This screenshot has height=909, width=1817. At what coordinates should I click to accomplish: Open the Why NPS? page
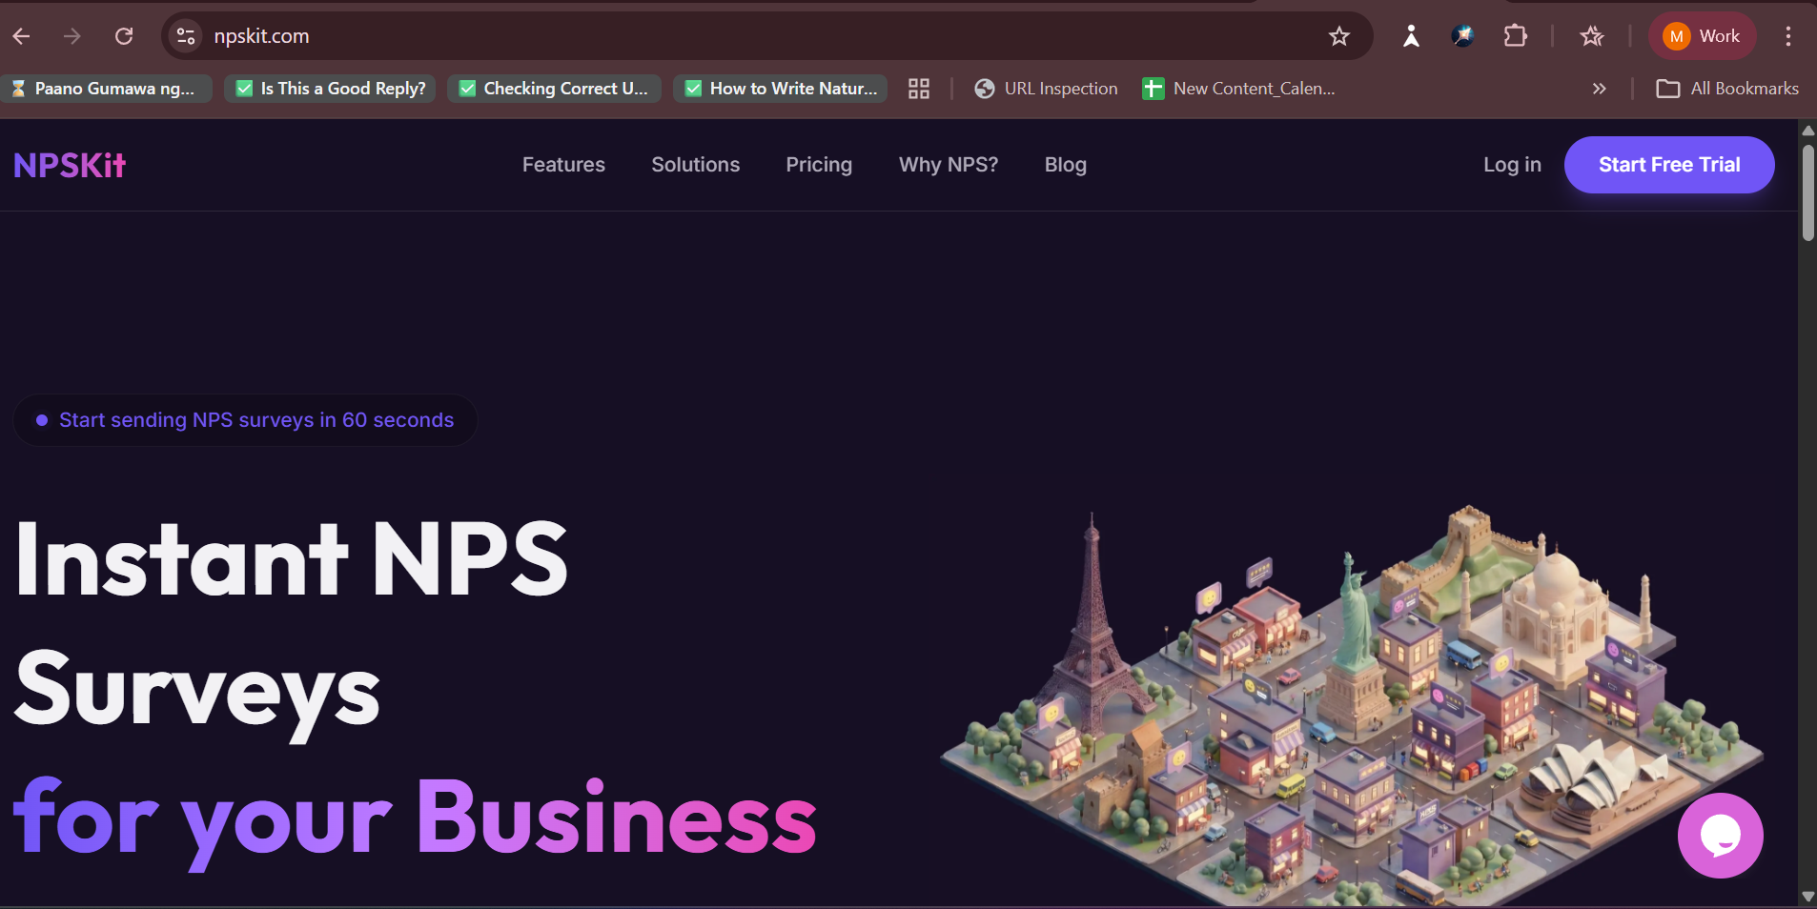(949, 165)
